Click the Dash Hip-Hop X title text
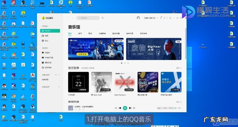The width and height of the screenshot is (238, 127). [x=120, y=95]
